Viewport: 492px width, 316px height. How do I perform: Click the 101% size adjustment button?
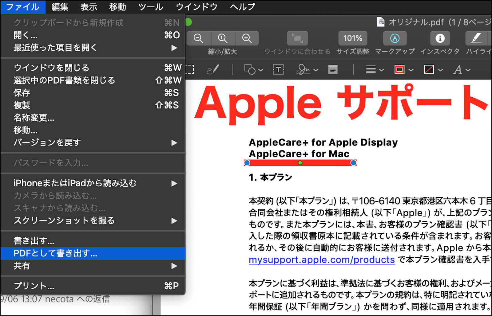tap(353, 38)
